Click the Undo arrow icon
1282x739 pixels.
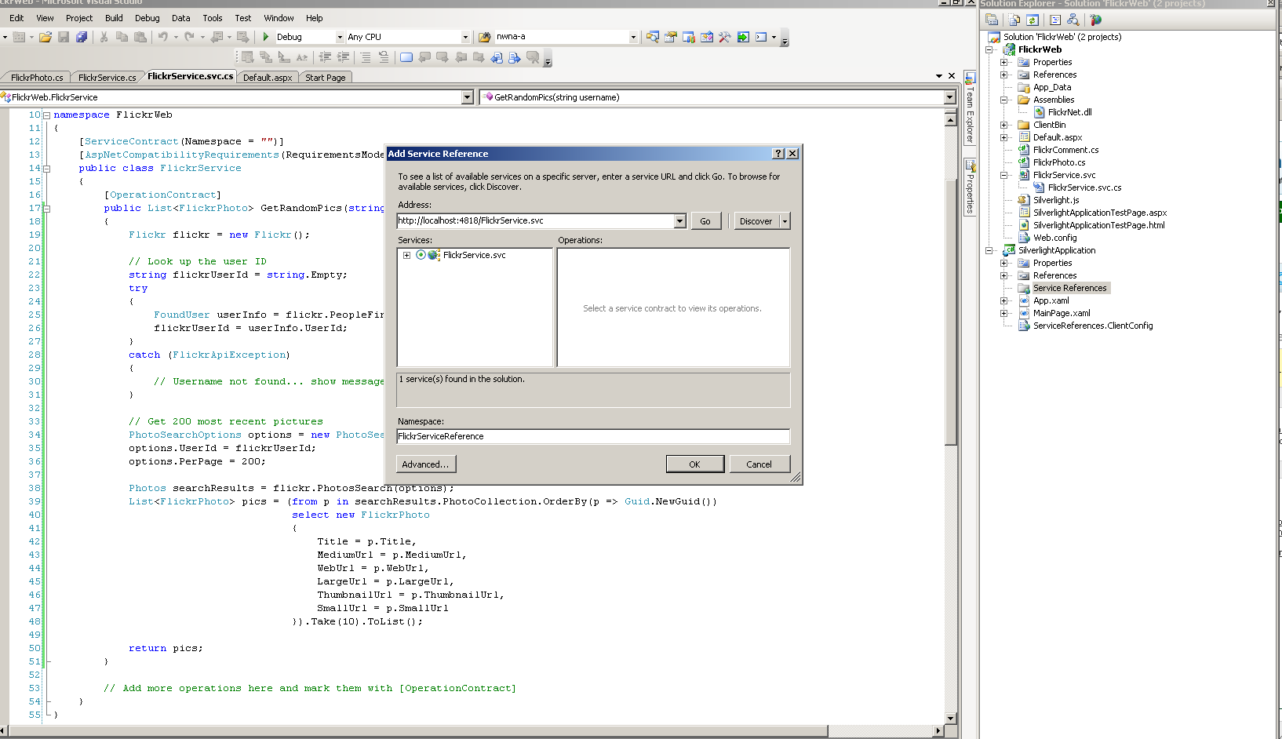(163, 37)
